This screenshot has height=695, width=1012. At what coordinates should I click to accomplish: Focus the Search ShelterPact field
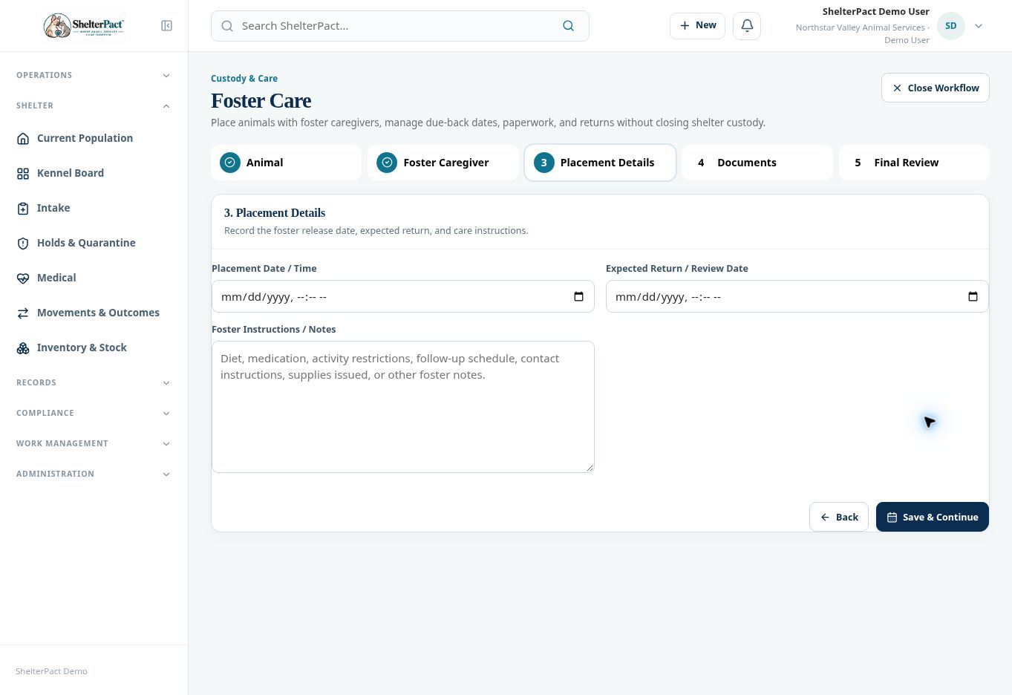[x=400, y=26]
